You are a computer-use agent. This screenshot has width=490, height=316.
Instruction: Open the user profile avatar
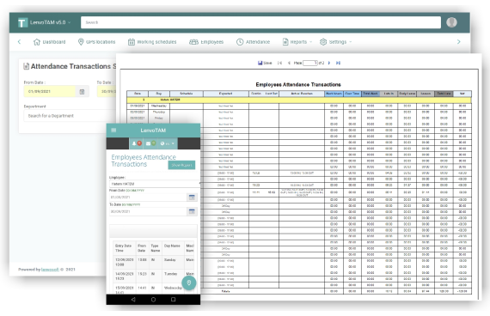[x=451, y=22]
